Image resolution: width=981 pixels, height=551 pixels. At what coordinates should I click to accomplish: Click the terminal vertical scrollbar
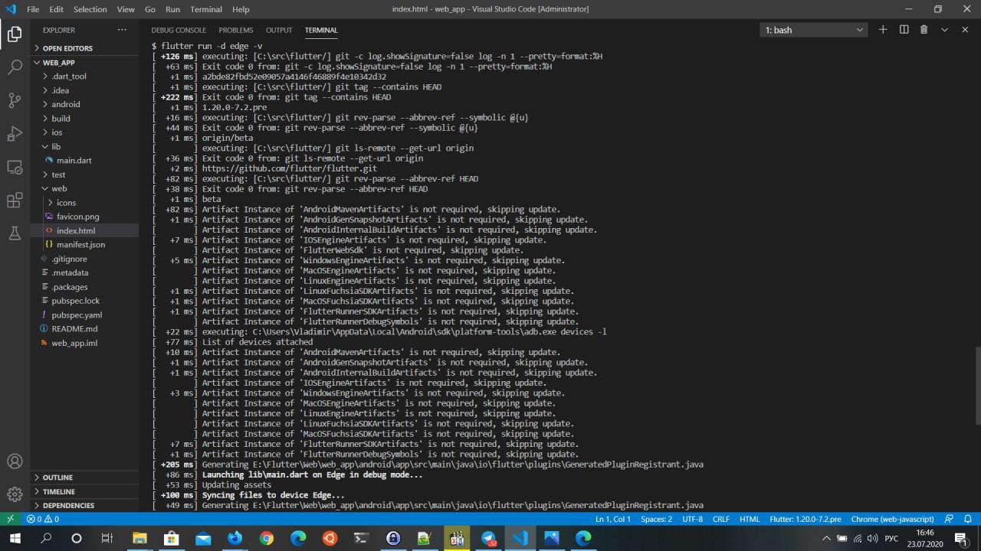977,385
